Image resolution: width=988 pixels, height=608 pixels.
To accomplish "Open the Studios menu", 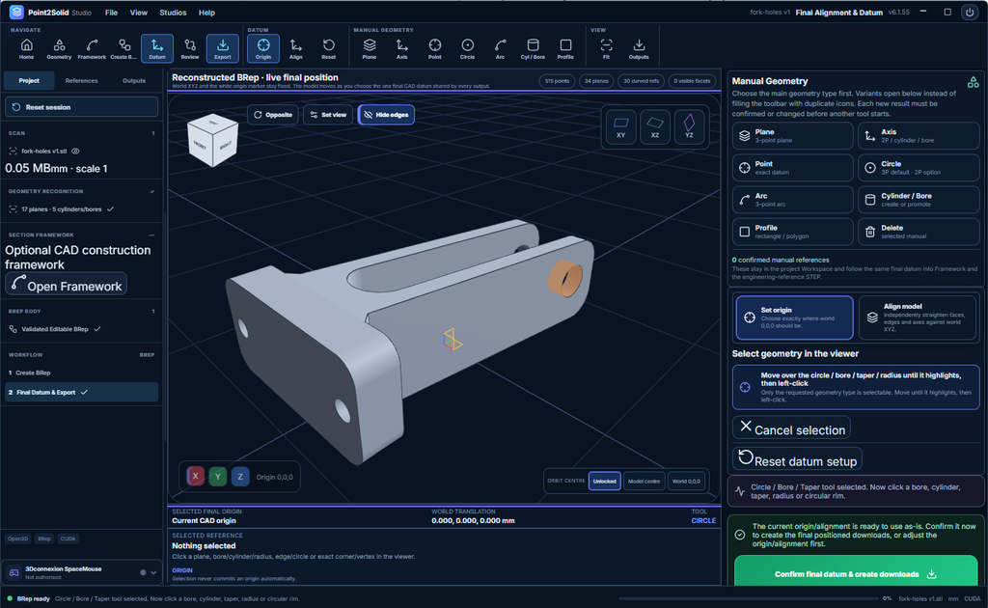I will 173,13.
